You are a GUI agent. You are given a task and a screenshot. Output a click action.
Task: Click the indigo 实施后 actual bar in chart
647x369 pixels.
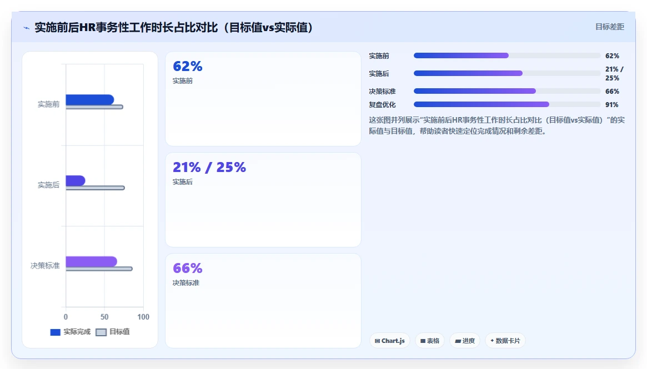[x=75, y=180]
